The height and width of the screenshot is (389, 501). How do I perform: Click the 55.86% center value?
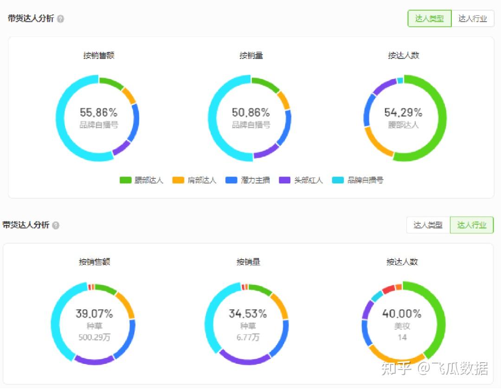tap(98, 112)
